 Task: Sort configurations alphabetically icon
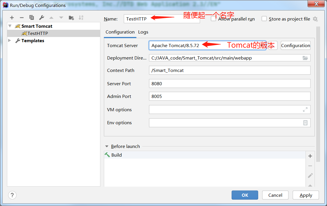click(81, 18)
